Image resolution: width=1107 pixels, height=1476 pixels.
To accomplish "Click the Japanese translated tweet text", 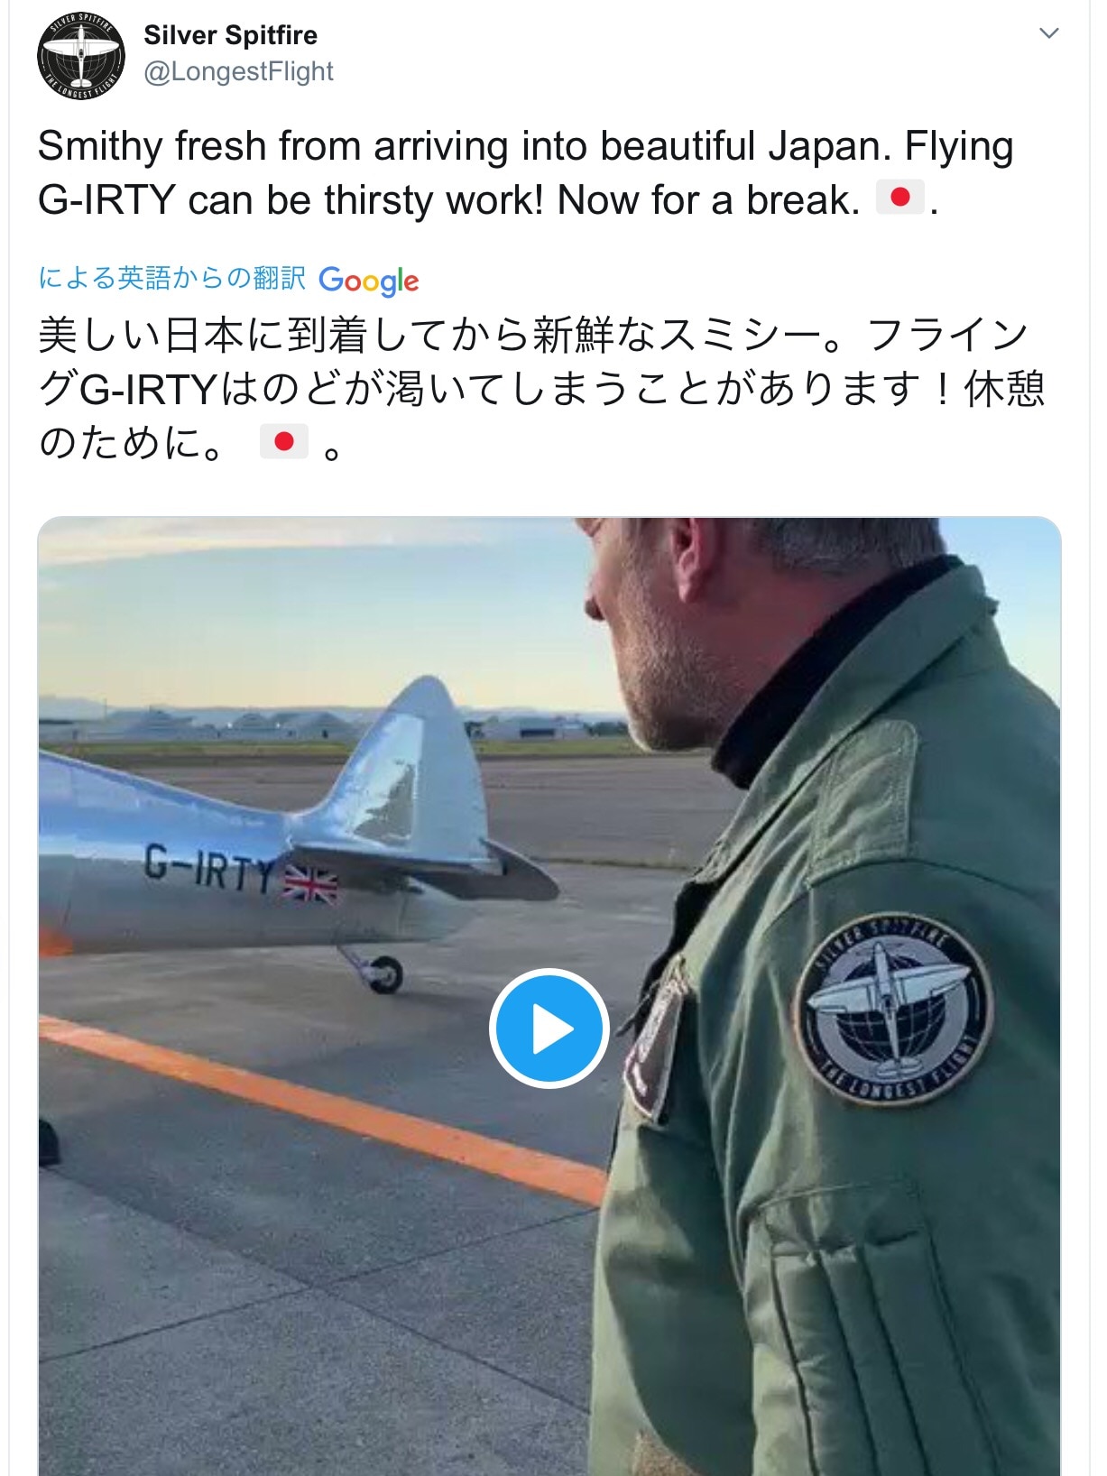I will (541, 388).
